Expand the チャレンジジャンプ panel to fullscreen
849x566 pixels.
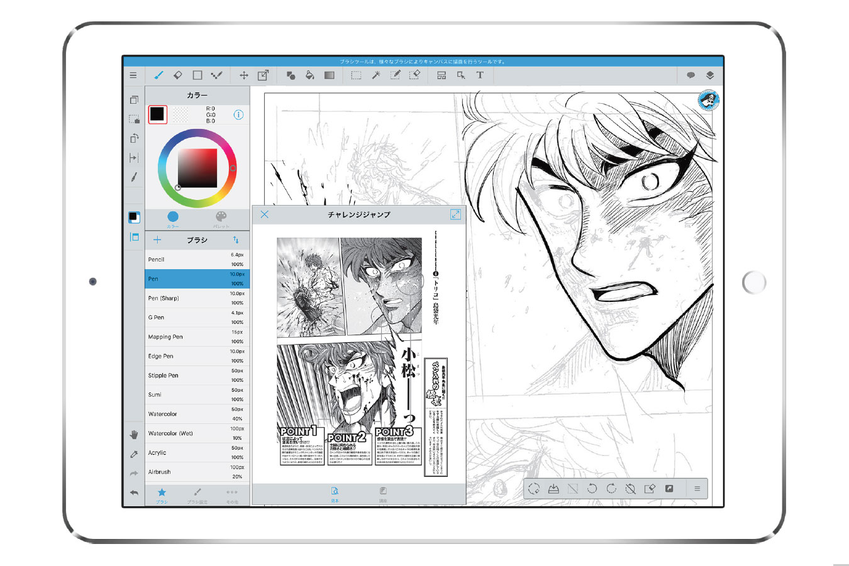pos(455,214)
